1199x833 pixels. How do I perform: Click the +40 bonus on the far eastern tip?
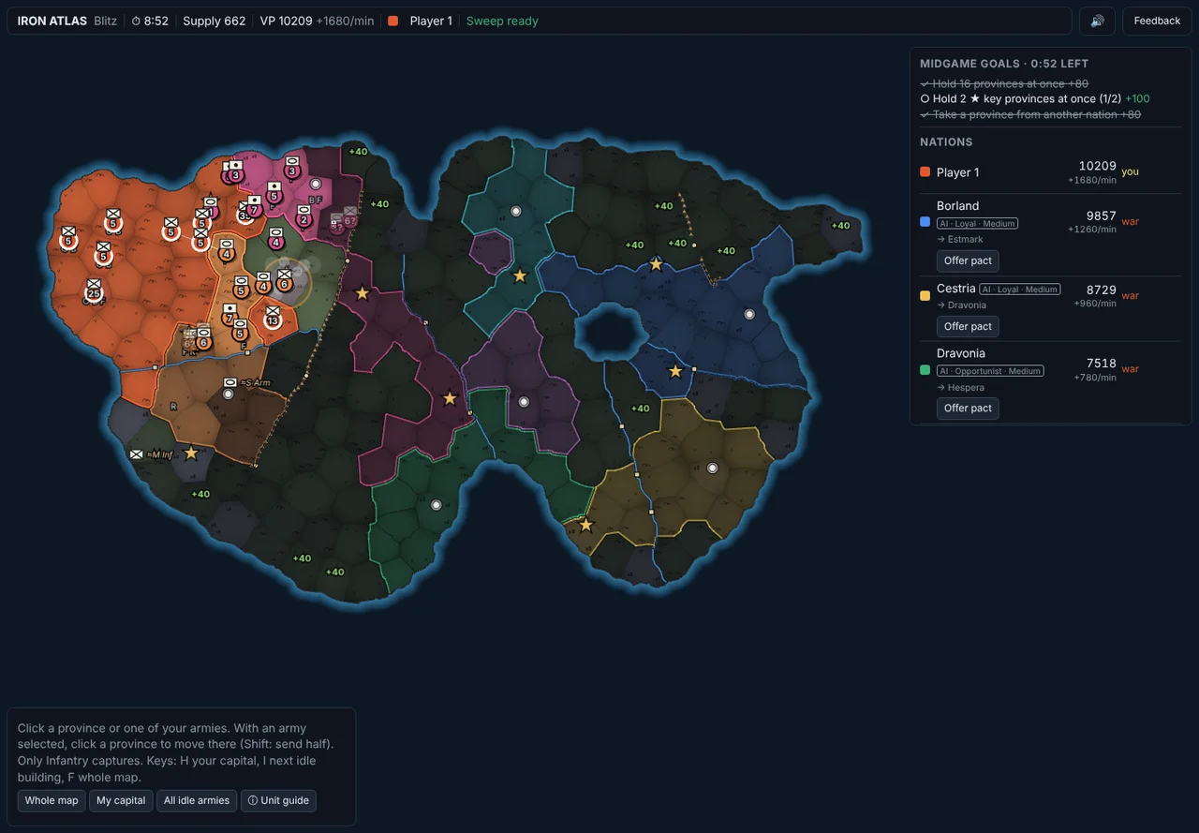840,225
